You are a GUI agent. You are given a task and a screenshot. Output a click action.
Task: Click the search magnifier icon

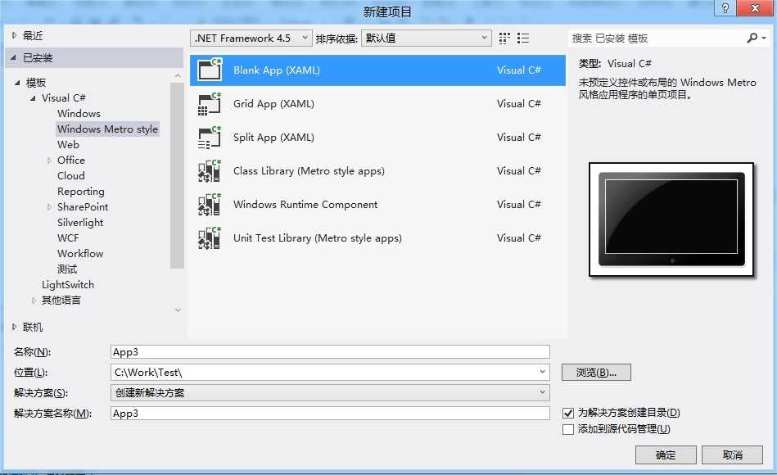[752, 38]
